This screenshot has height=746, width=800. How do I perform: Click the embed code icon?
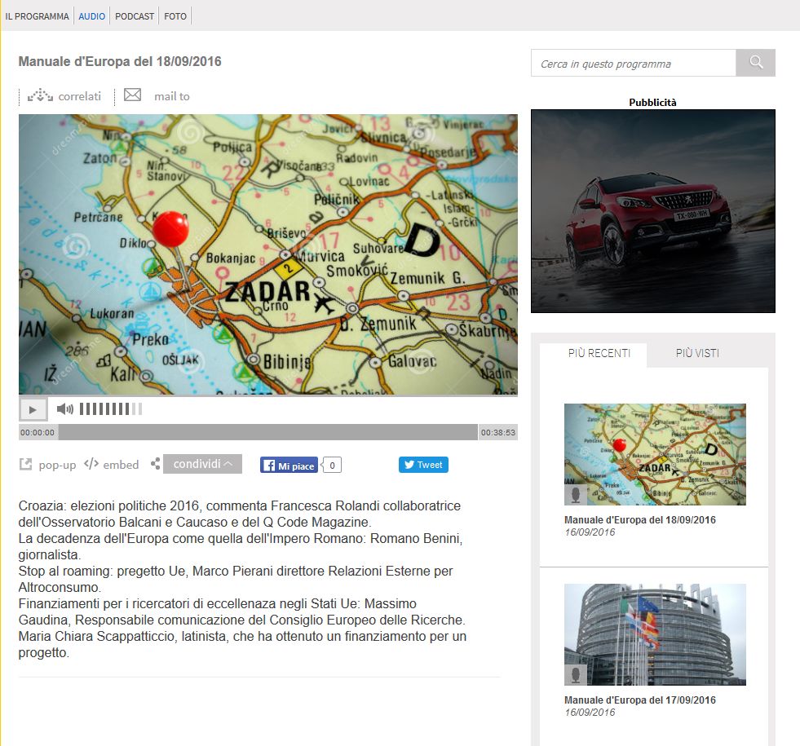click(x=91, y=464)
